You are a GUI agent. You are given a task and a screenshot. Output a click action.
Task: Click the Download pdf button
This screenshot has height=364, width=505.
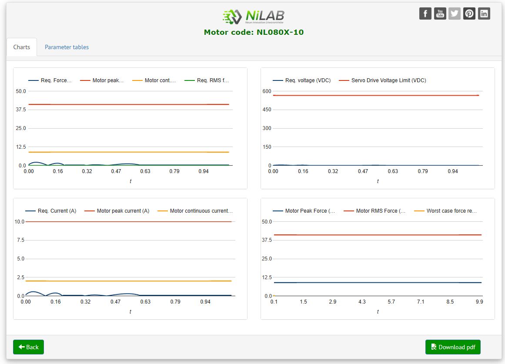pyautogui.click(x=453, y=347)
